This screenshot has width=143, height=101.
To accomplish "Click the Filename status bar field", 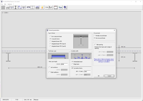I will tap(87, 100).
